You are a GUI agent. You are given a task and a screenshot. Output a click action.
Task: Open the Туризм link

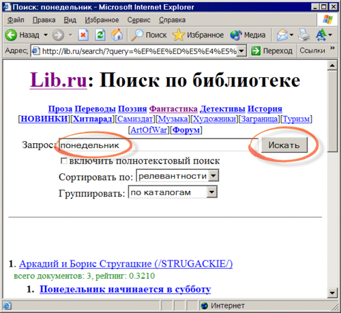tap(296, 119)
